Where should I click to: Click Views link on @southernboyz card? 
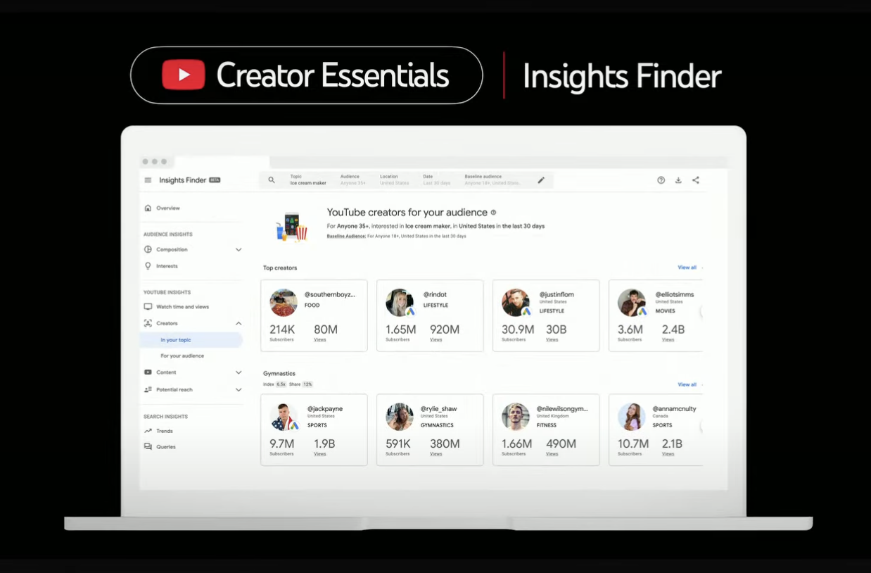[x=320, y=340]
